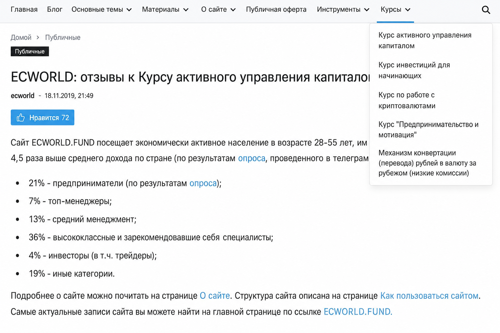The height and width of the screenshot is (333, 500).
Task: Like the article with Нравится 72 label
Action: point(42,117)
